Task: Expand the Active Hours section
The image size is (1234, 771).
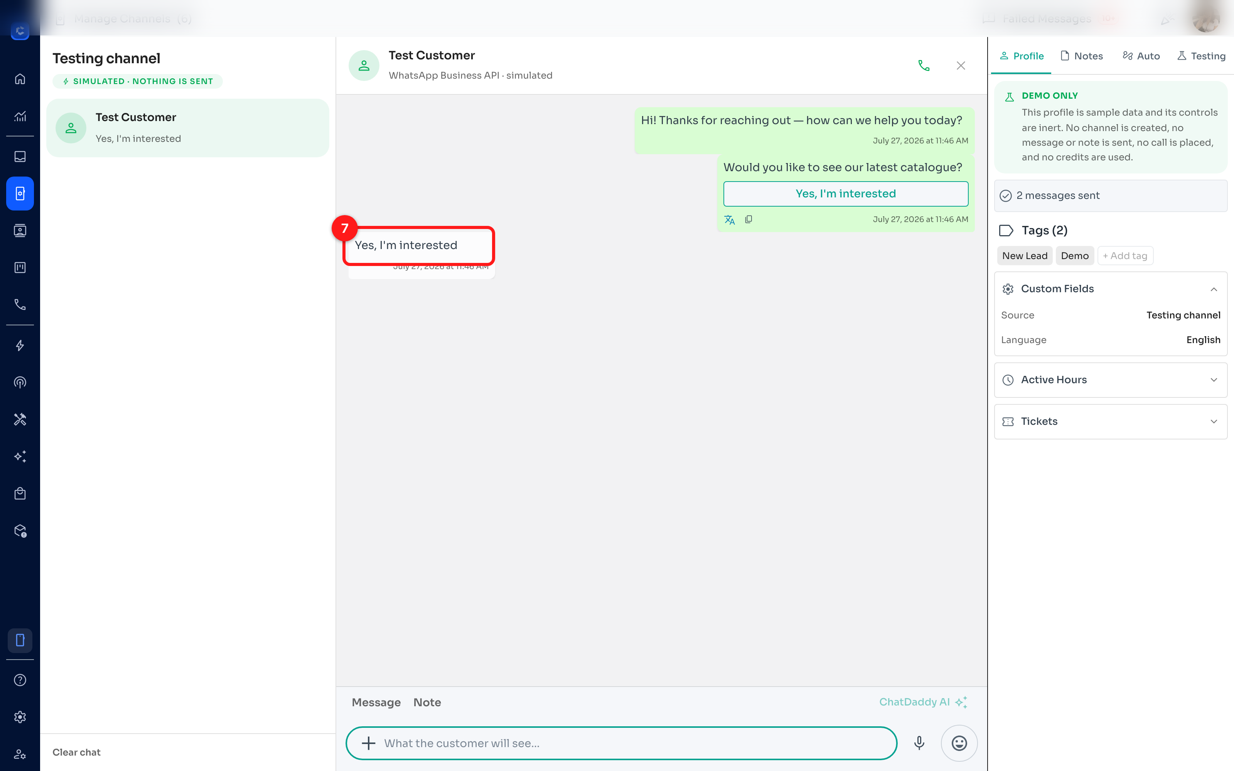Action: (x=1111, y=380)
